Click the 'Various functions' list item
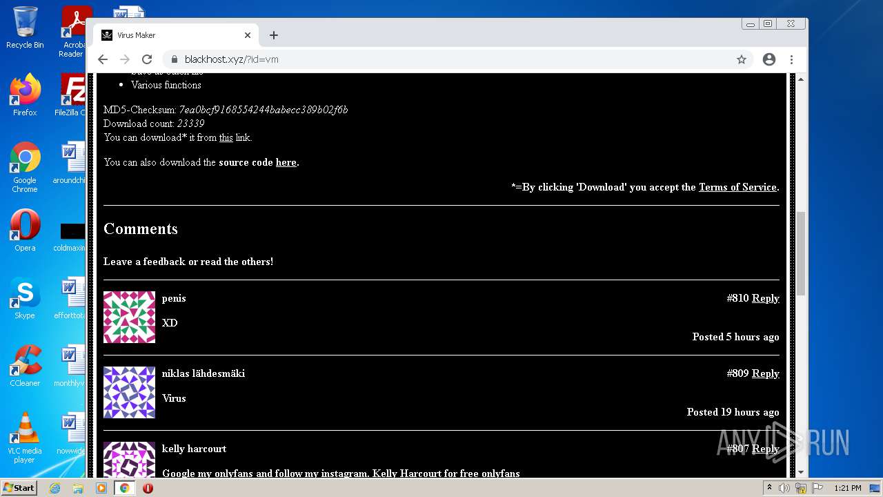This screenshot has width=883, height=497. click(166, 85)
